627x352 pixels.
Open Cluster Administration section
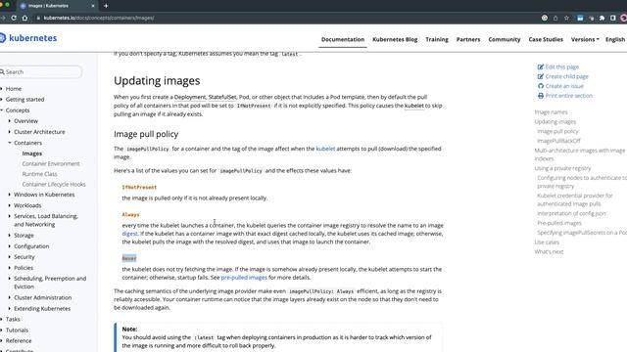point(42,297)
